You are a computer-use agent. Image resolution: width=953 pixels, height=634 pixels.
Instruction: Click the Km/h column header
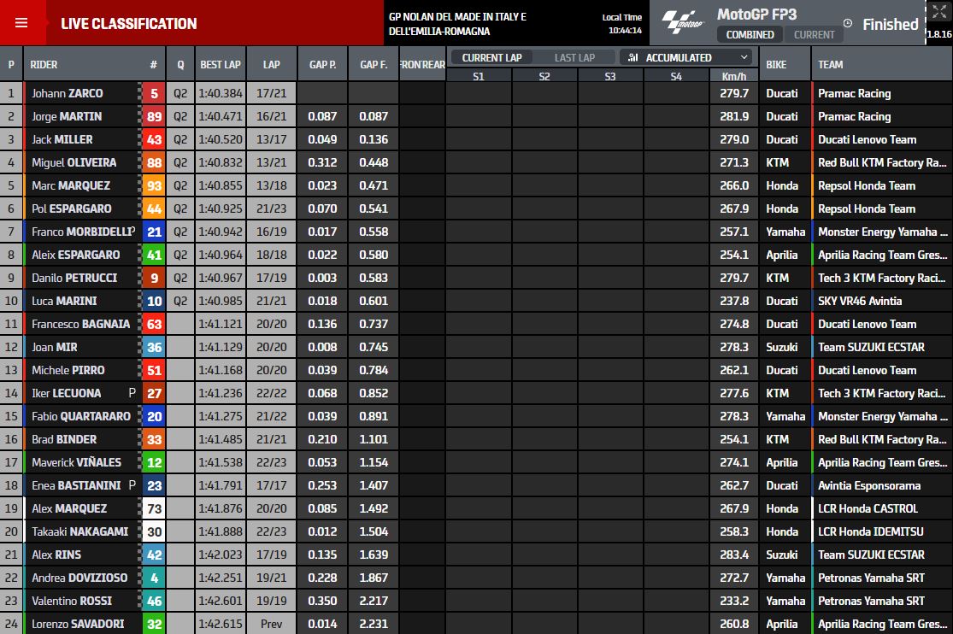coord(734,76)
